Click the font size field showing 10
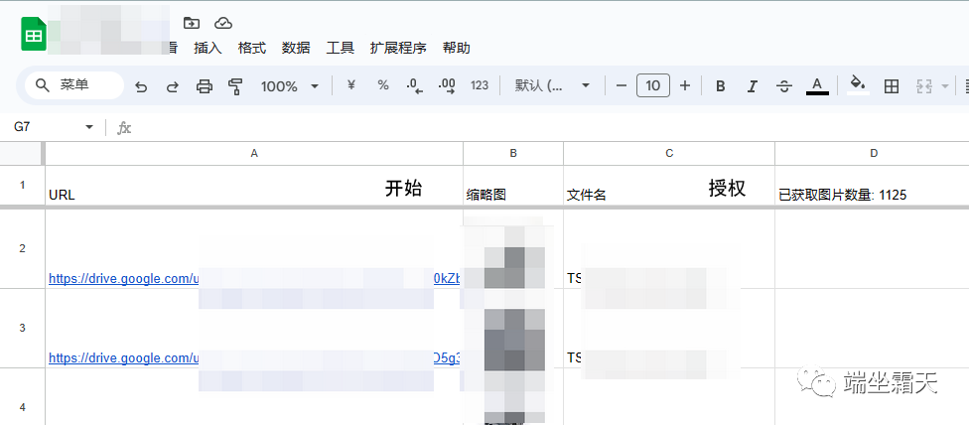This screenshot has height=425, width=969. coord(653,85)
